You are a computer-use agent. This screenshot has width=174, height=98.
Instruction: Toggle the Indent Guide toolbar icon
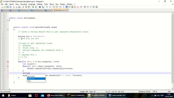click(66, 7)
